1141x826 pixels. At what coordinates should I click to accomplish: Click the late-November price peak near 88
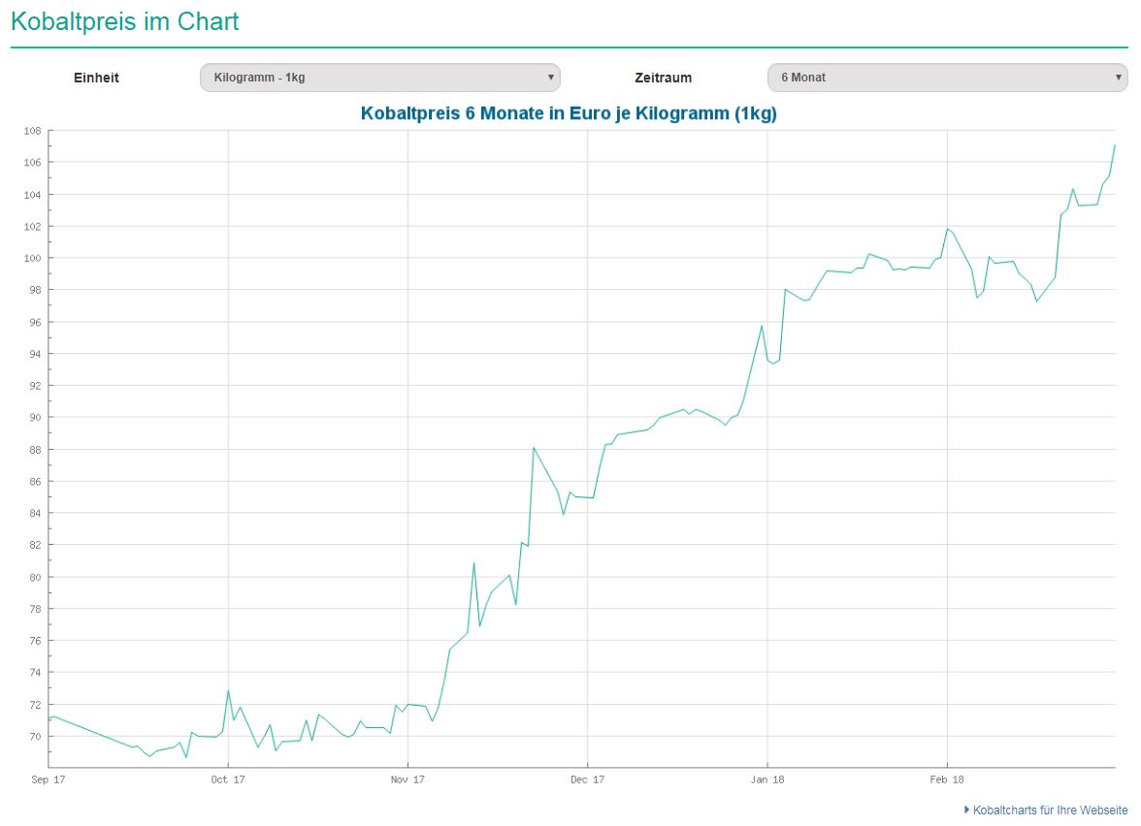click(x=534, y=448)
